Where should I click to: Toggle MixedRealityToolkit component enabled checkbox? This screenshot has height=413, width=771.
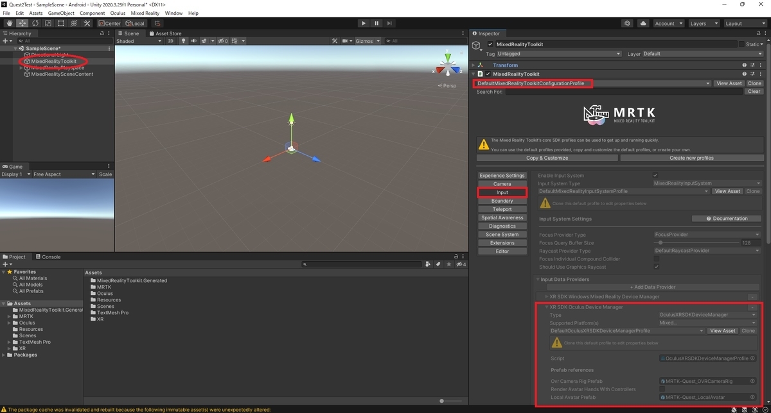[x=488, y=74]
